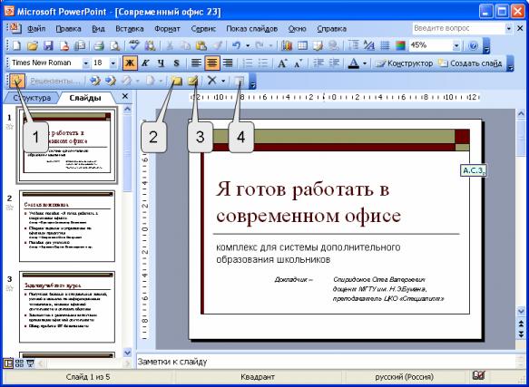Open font color dropdown arrow
The width and height of the screenshot is (529, 387).
pyautogui.click(x=365, y=63)
